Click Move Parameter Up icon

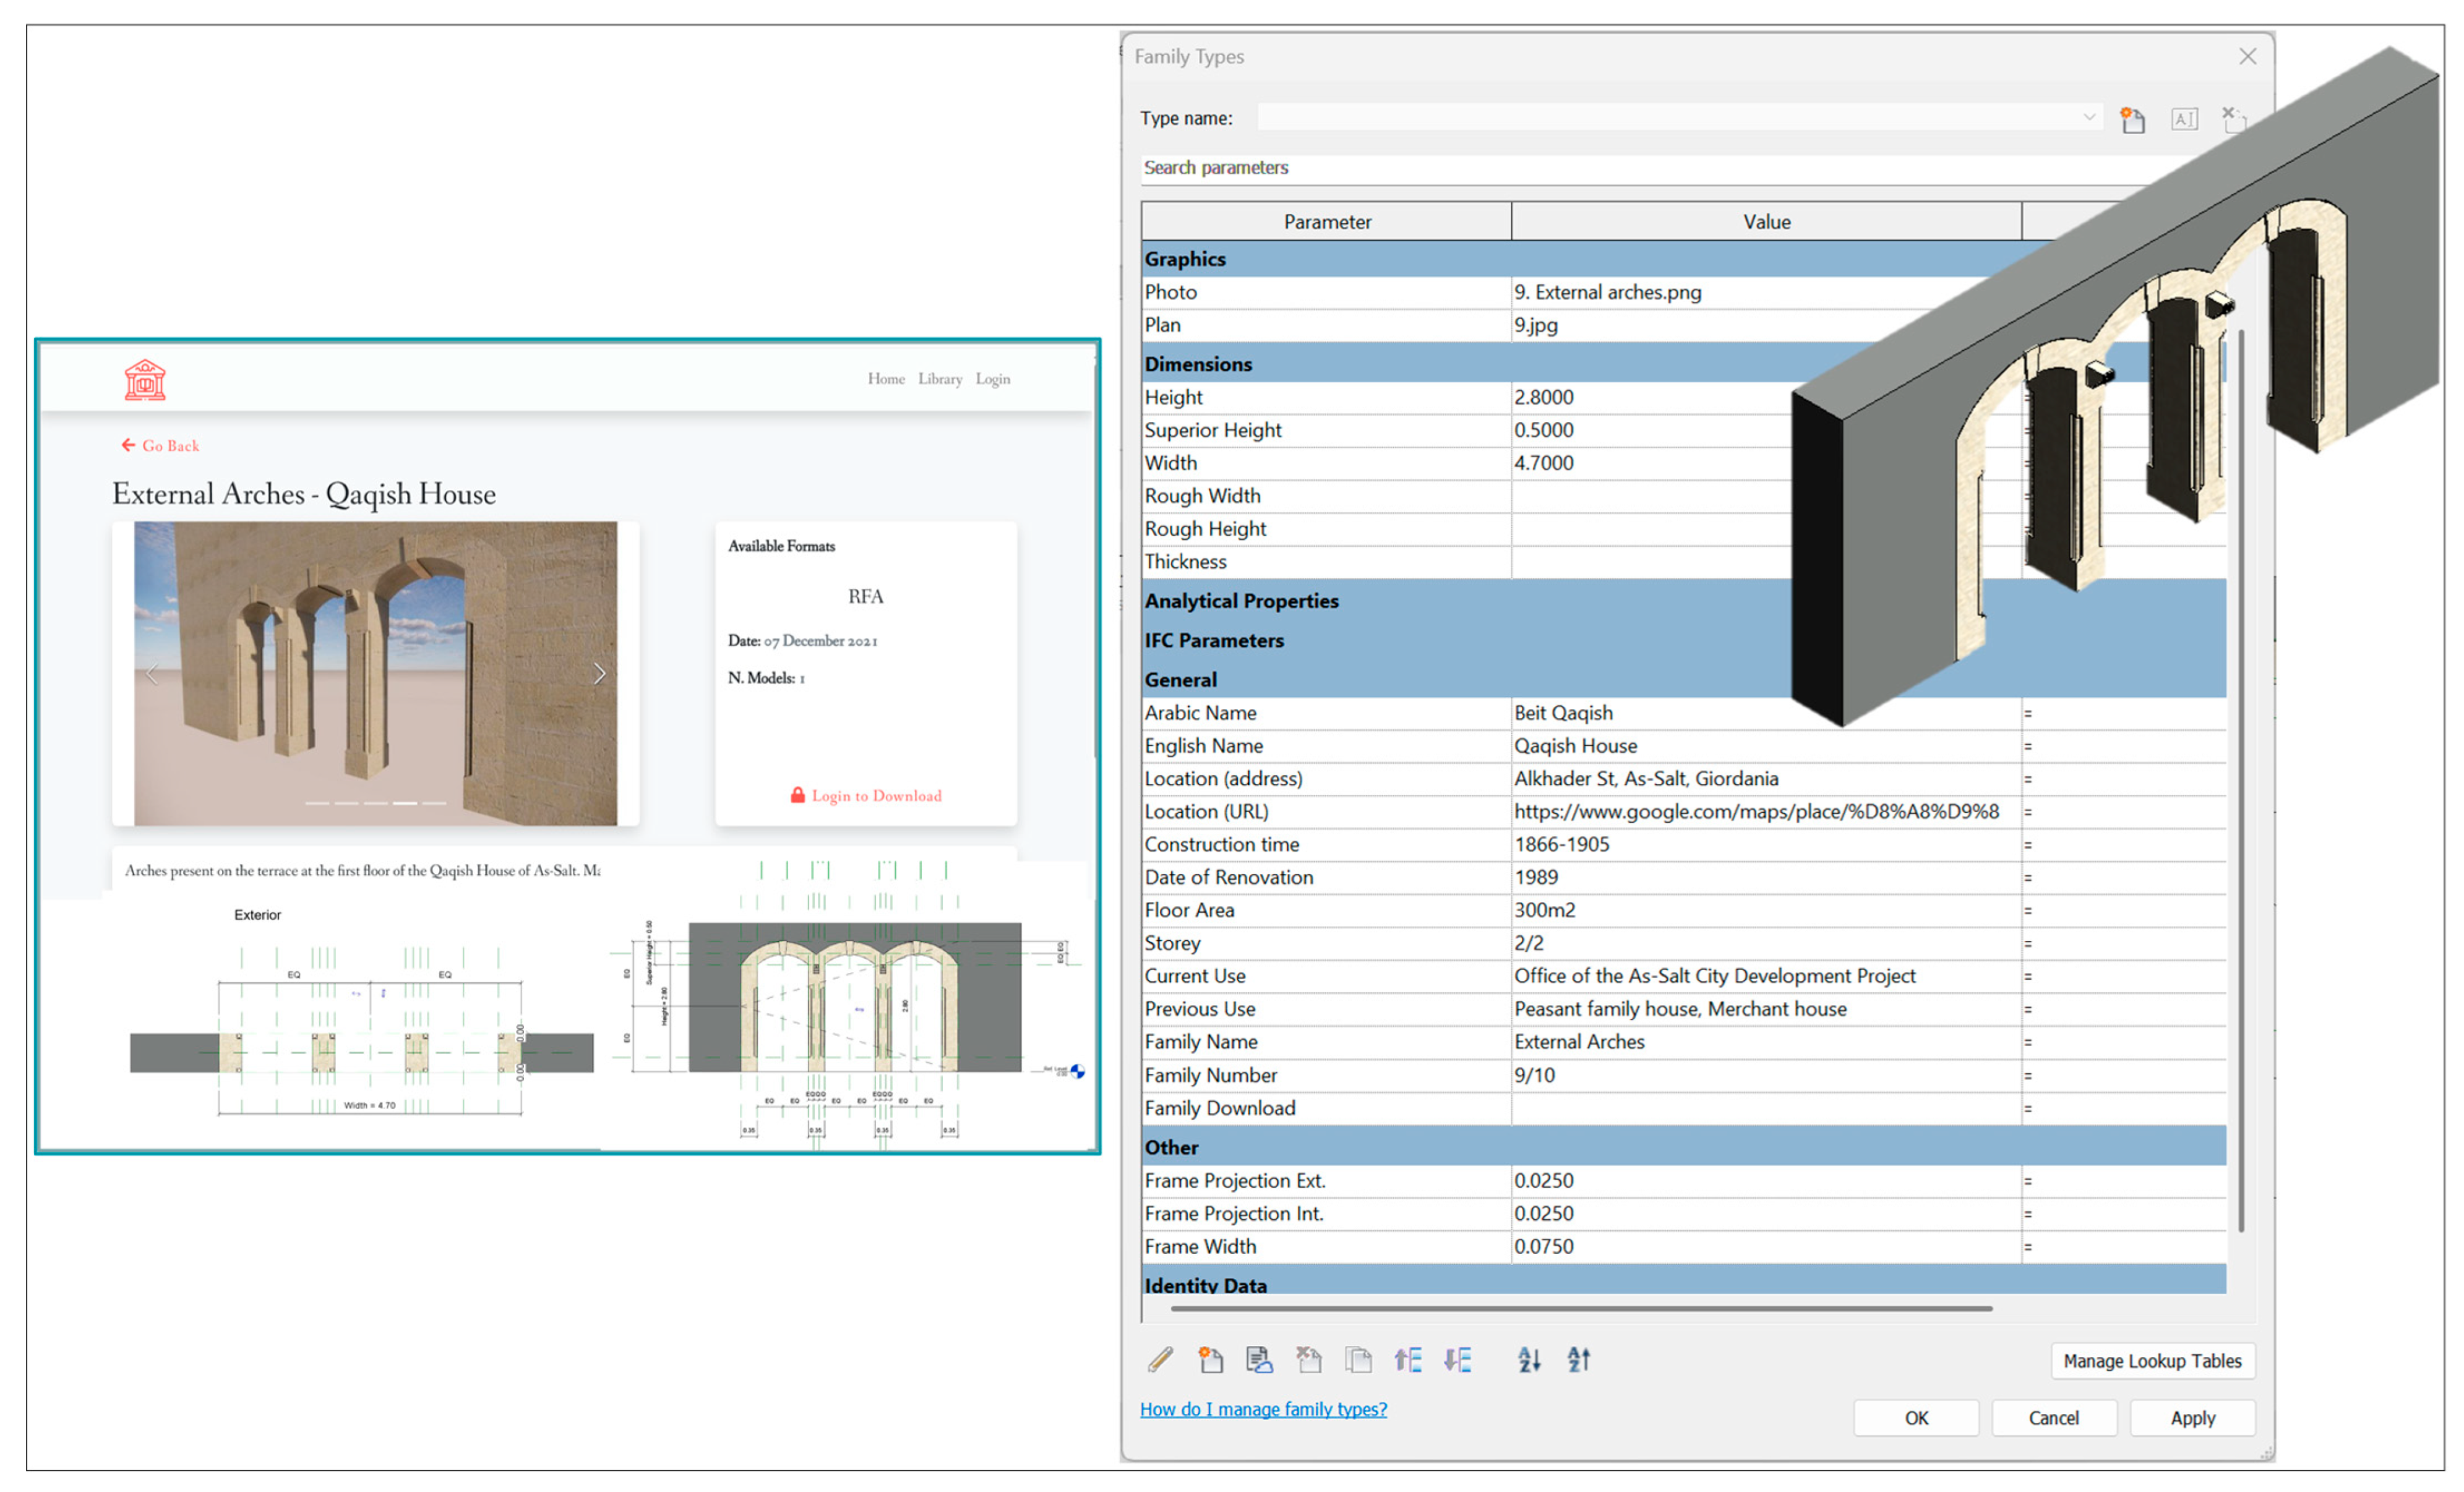point(1408,1360)
